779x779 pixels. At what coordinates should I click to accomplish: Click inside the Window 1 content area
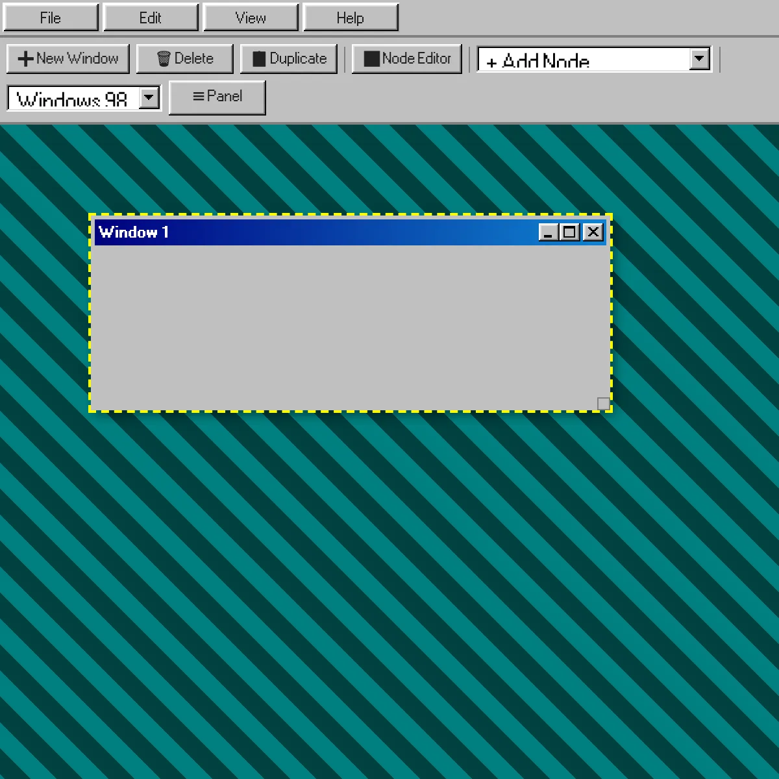[350, 327]
